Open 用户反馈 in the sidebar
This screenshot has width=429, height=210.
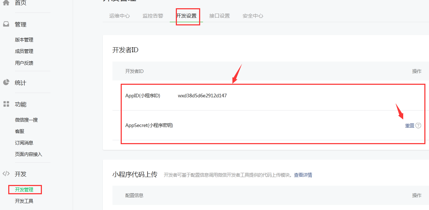click(24, 63)
